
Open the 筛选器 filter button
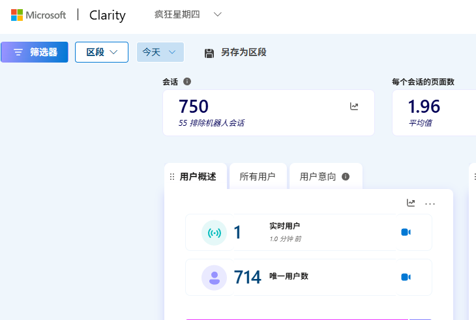[35, 52]
